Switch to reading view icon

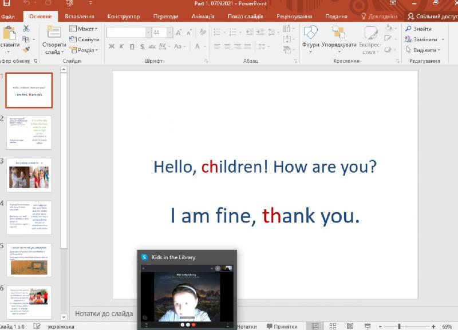click(x=350, y=326)
